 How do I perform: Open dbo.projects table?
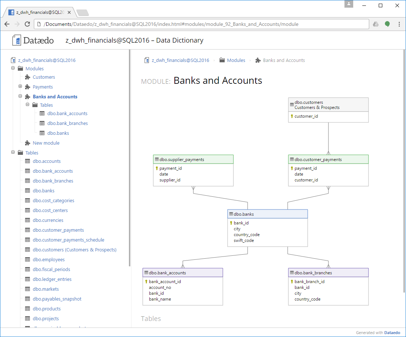[46, 319]
